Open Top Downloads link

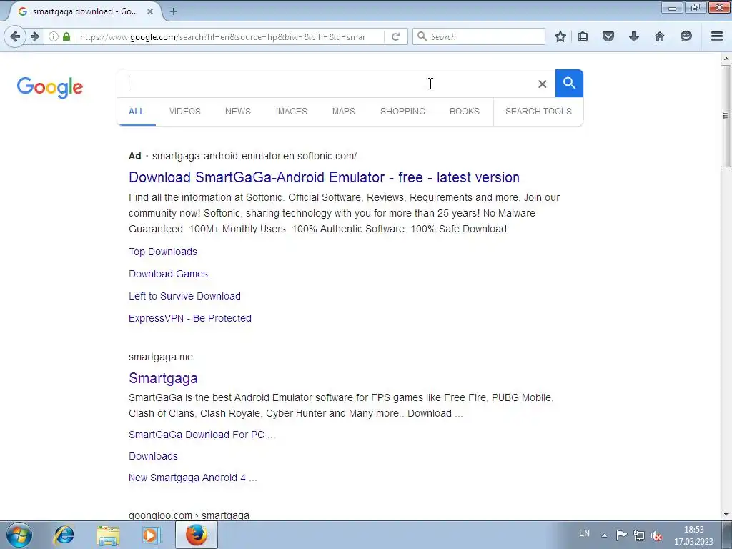point(163,252)
